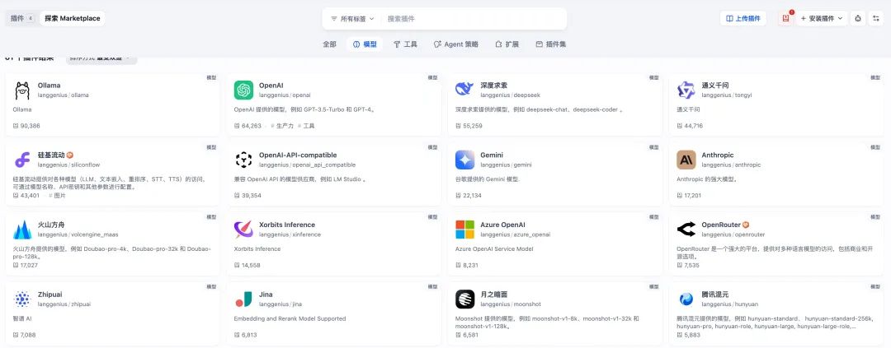Open the Azure OpenAI plugin title
Screen dimensions: 891x348
(x=503, y=225)
